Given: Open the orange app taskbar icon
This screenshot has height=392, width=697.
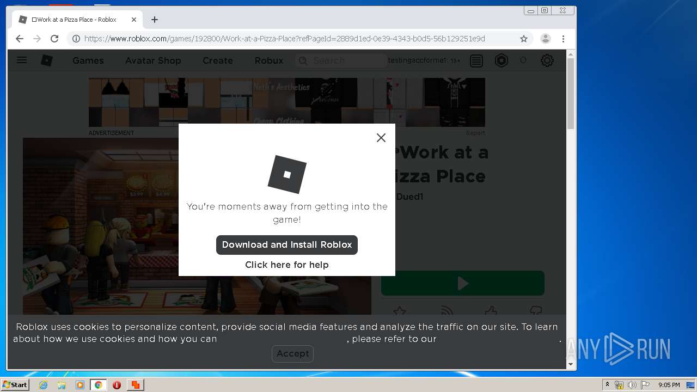Looking at the screenshot, I should (136, 385).
